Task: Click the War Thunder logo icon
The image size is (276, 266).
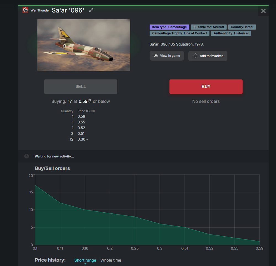Action: click(25, 10)
